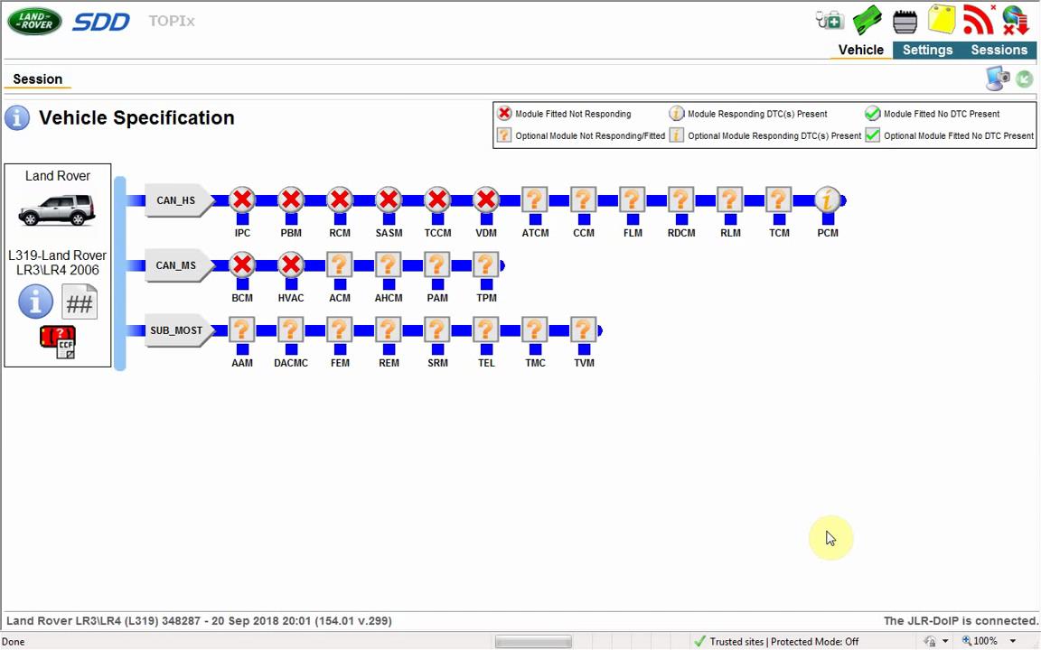Click the 100% zoom level indicator

point(980,641)
